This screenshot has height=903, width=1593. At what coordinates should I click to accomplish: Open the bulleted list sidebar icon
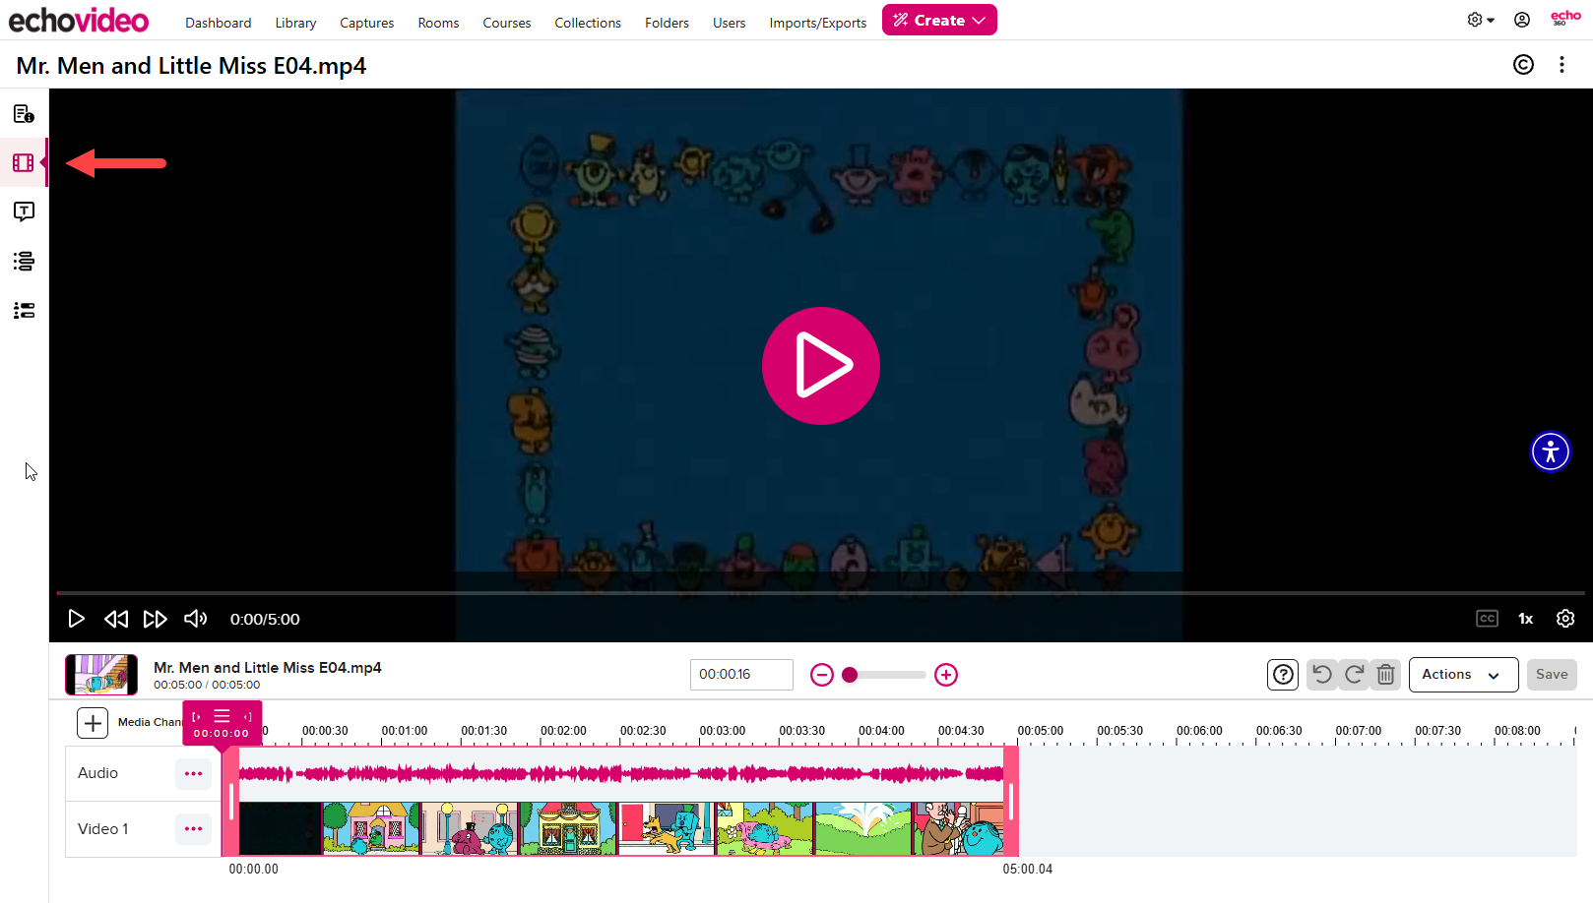[24, 310]
